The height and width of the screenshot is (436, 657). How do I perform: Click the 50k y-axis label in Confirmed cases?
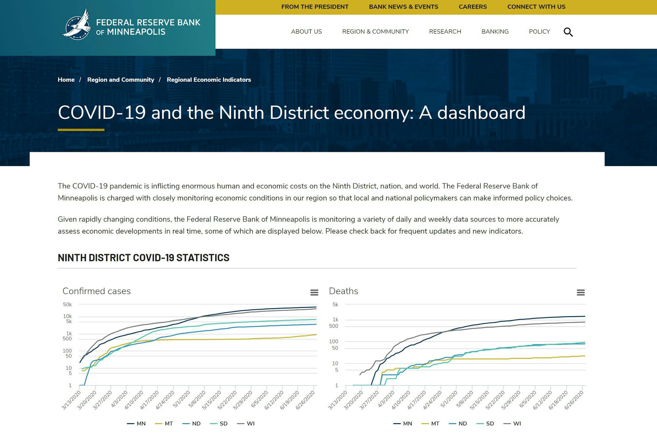coord(67,304)
